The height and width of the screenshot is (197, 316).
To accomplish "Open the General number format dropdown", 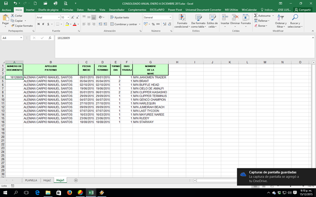I will [170, 17].
